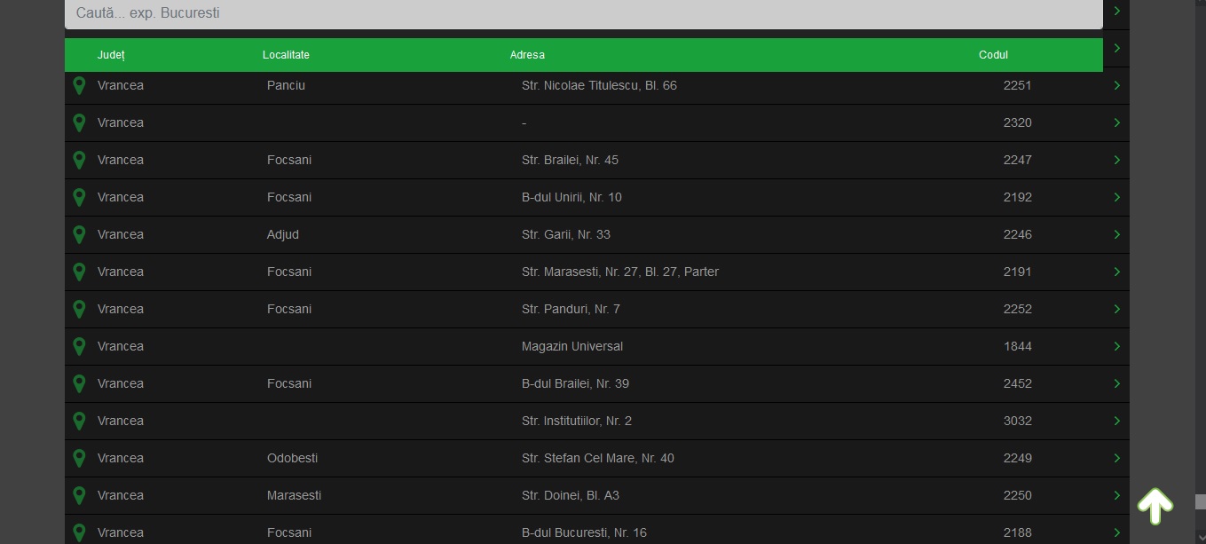
Task: Click the code value 2251
Action: 1018,85
